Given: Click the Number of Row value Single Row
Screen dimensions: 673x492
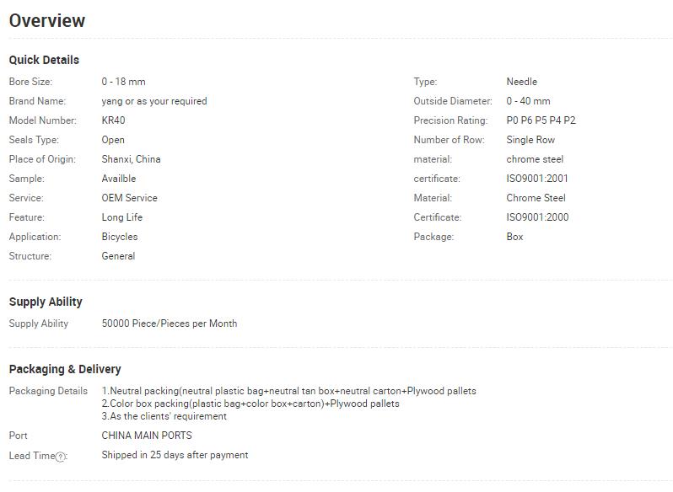Looking at the screenshot, I should [x=530, y=140].
